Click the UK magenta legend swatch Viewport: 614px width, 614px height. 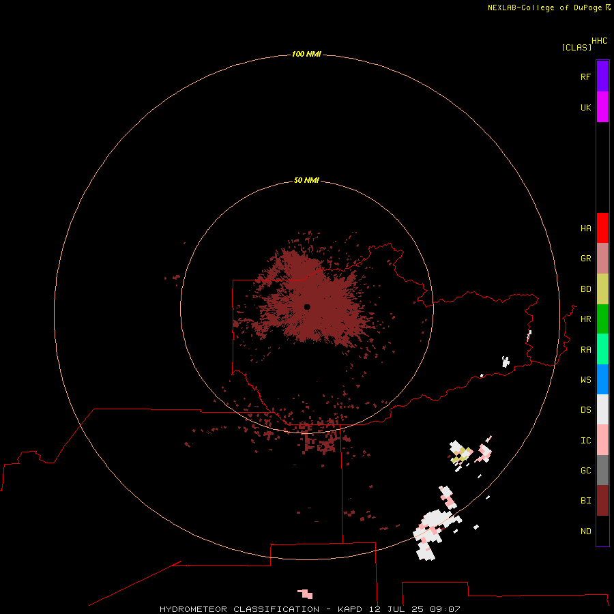[602, 107]
